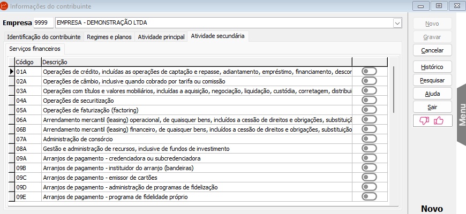The height and width of the screenshot is (214, 466).
Task: Select the 02A 'Operações de câmbio' description
Action: tap(197, 81)
